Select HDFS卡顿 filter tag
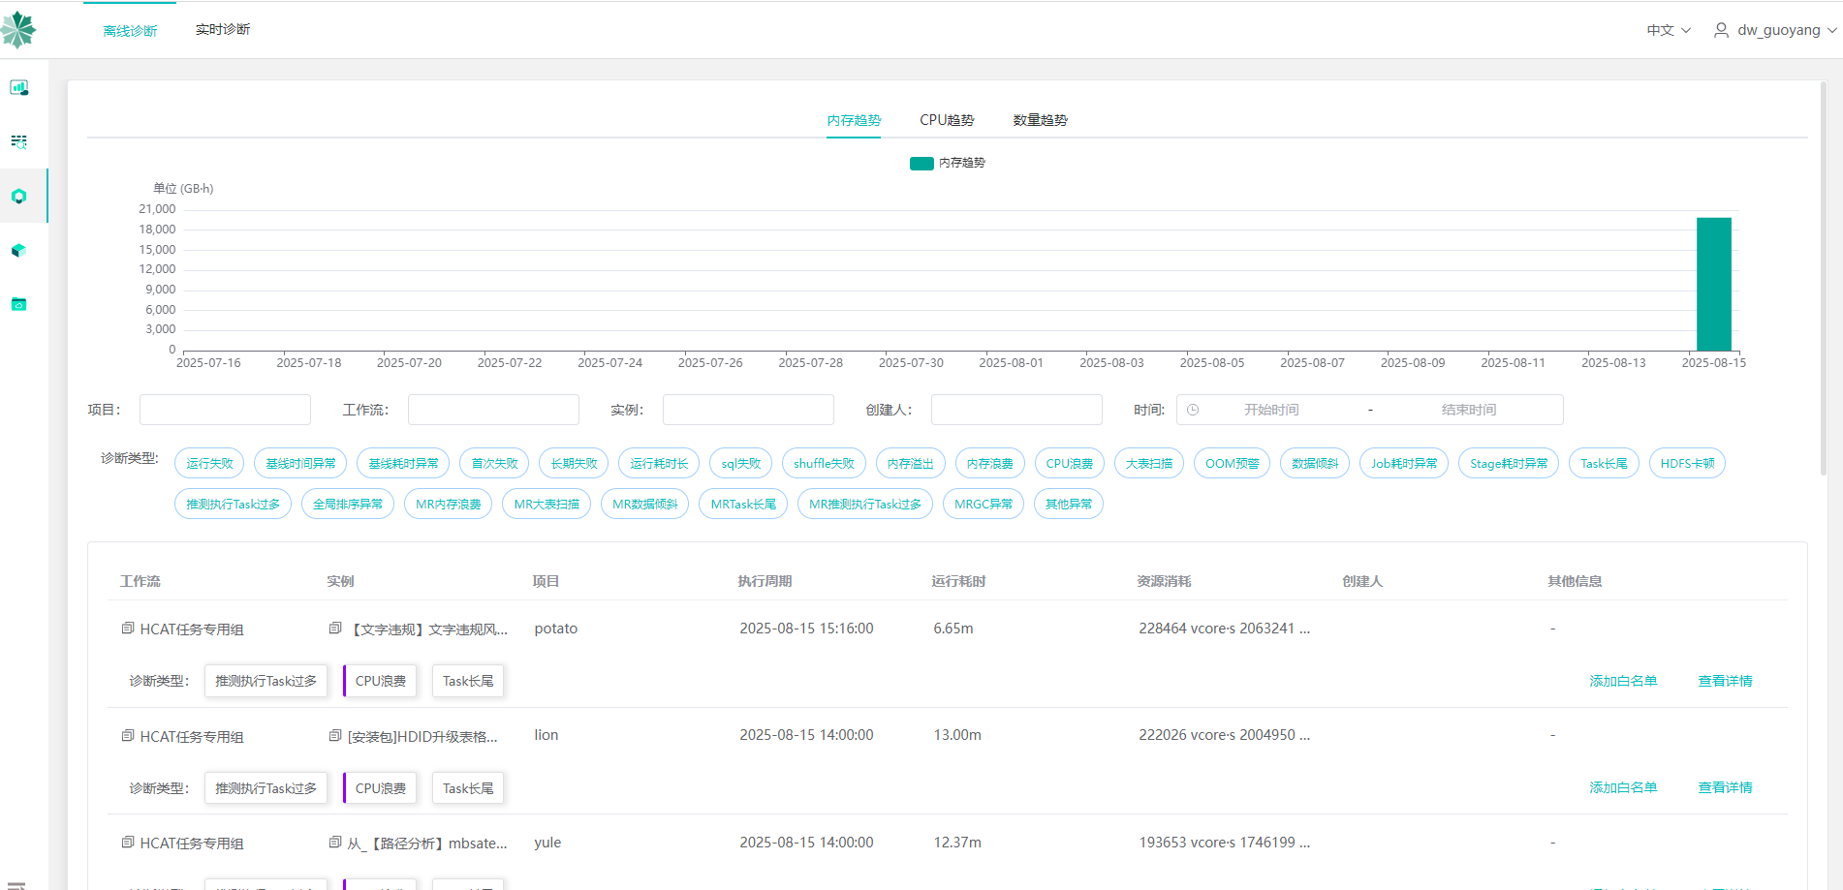The width and height of the screenshot is (1843, 890). [1687, 463]
